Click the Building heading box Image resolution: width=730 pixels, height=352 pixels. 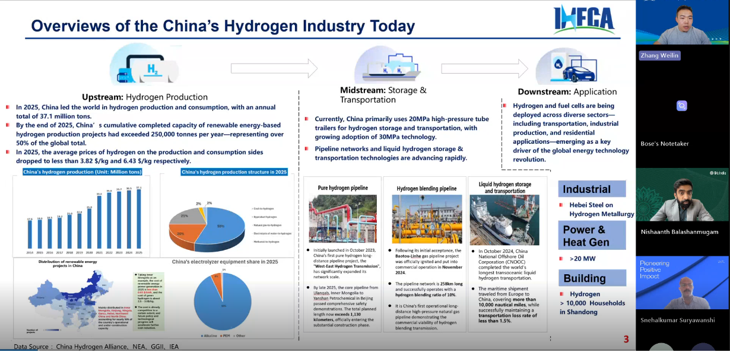click(x=592, y=278)
